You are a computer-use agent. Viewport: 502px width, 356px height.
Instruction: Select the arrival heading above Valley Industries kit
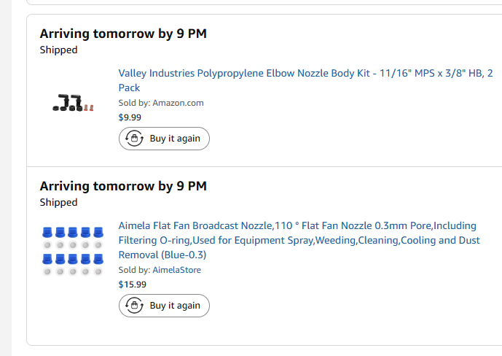click(x=123, y=34)
